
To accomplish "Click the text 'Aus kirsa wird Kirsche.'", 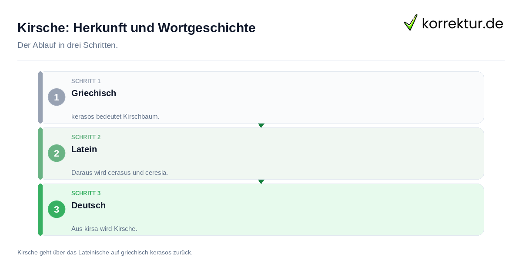I will click(x=104, y=229).
